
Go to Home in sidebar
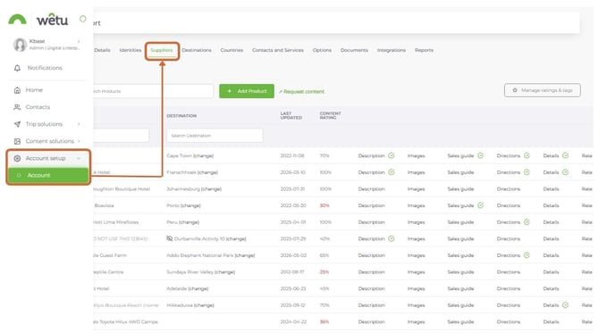[x=34, y=90]
